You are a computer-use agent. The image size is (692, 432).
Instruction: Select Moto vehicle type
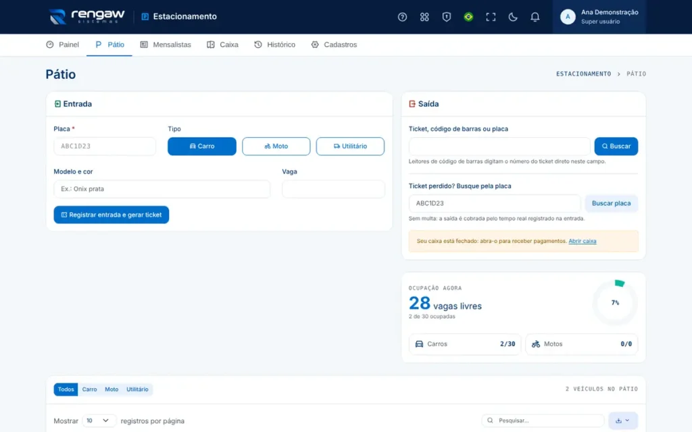pos(276,146)
